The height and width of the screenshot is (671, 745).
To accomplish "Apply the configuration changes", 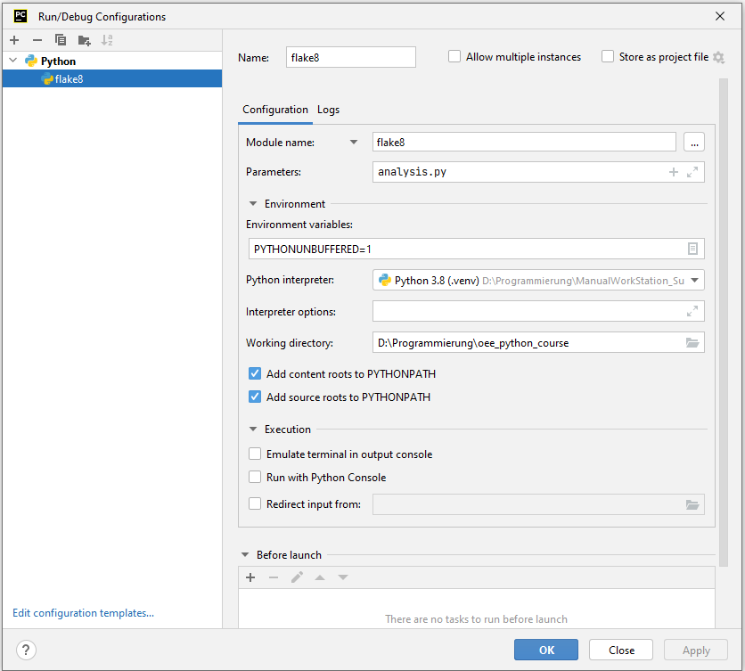I will pyautogui.click(x=695, y=650).
